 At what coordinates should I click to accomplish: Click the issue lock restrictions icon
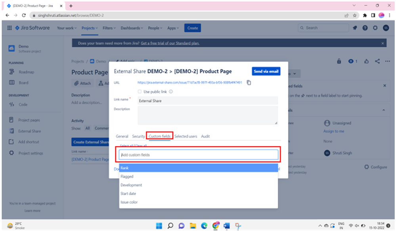click(339, 61)
